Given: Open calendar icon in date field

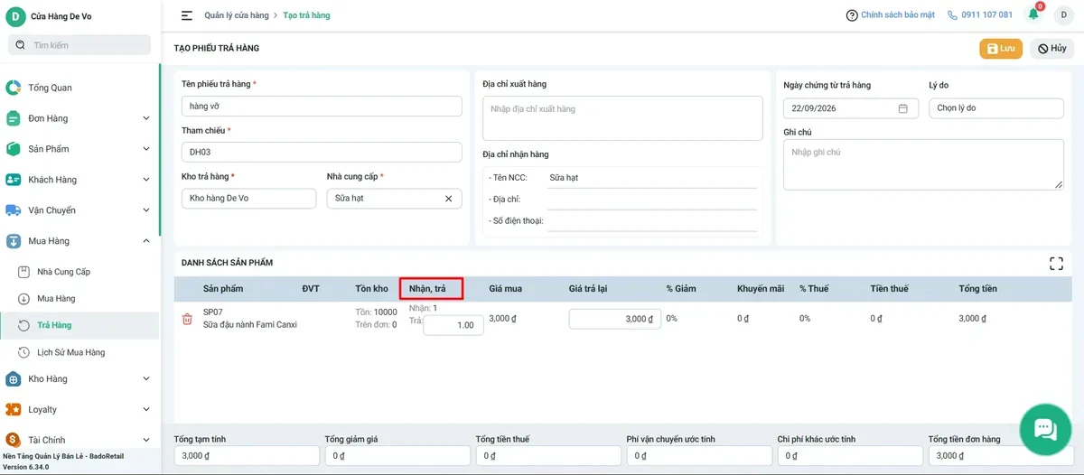Looking at the screenshot, I should pyautogui.click(x=902, y=108).
